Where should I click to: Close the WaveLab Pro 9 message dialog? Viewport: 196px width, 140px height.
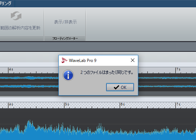click(x=133, y=60)
